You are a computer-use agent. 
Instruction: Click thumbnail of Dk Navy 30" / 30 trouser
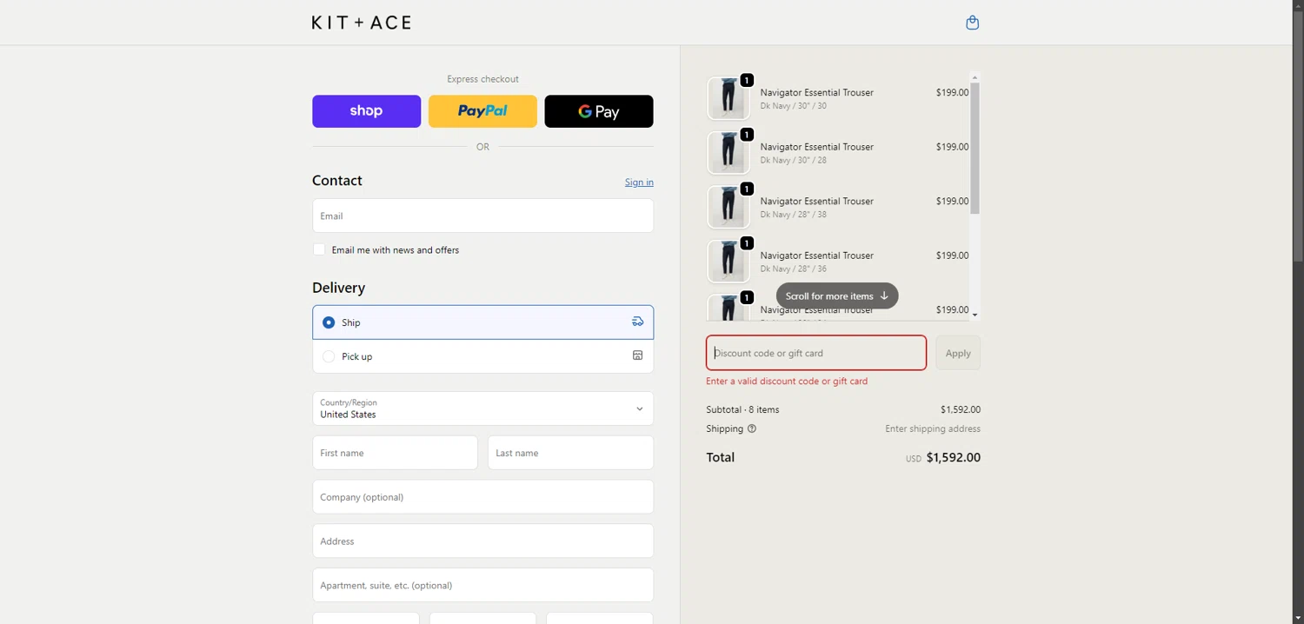pyautogui.click(x=728, y=98)
